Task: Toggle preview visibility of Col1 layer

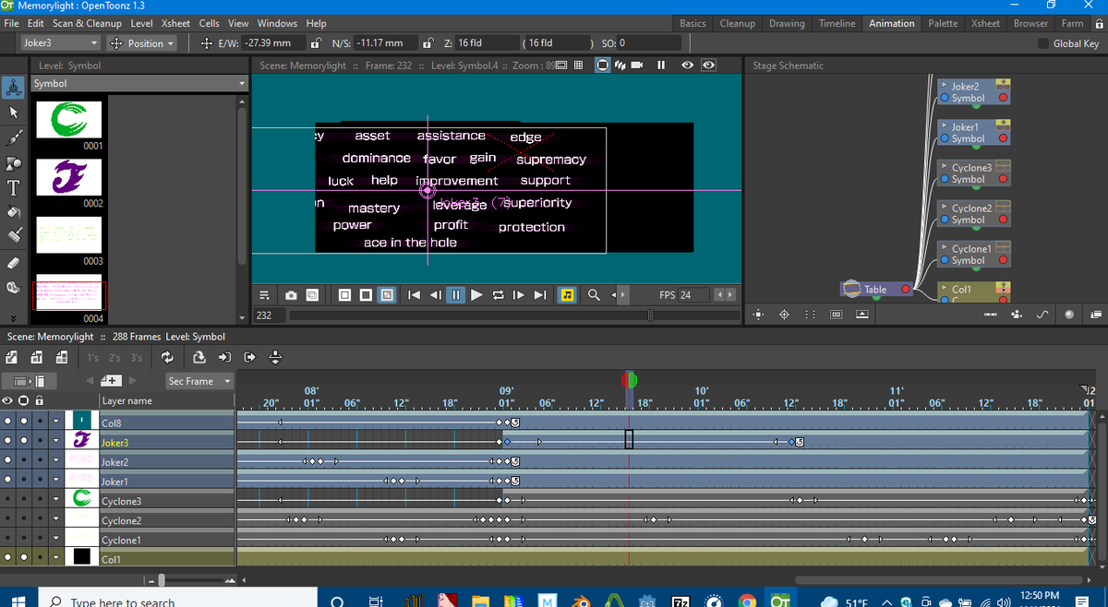Action: click(8, 558)
